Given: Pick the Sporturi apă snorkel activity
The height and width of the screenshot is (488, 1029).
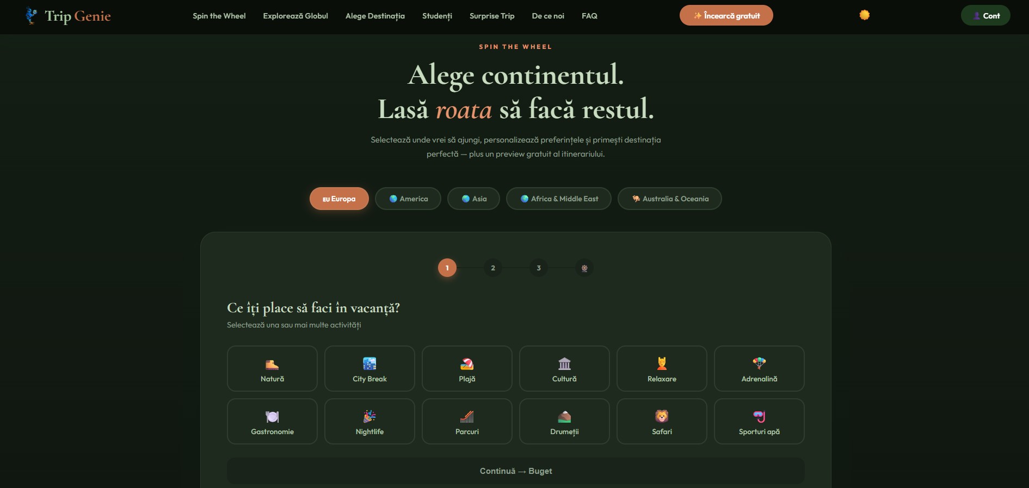Looking at the screenshot, I should (x=759, y=422).
